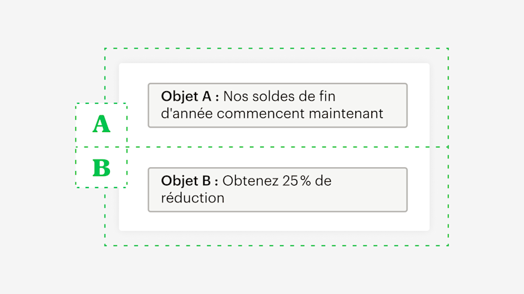This screenshot has width=524, height=294.
Task: Click the word "de" after "25 %"
Action: (x=324, y=181)
